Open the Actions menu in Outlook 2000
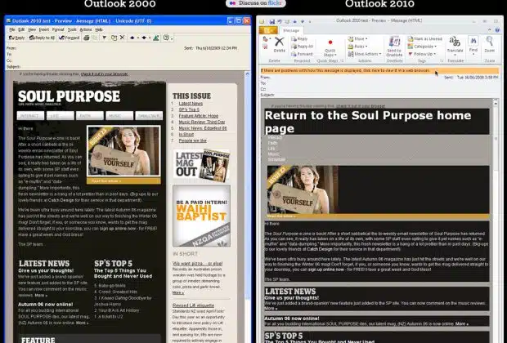 tap(86, 29)
